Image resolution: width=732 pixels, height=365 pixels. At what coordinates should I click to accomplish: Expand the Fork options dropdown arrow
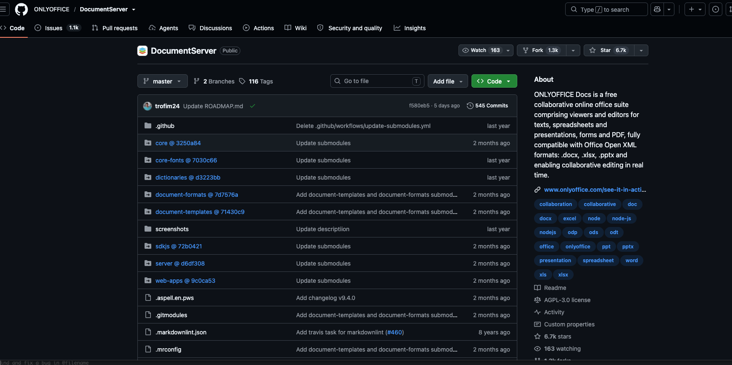[x=573, y=50]
